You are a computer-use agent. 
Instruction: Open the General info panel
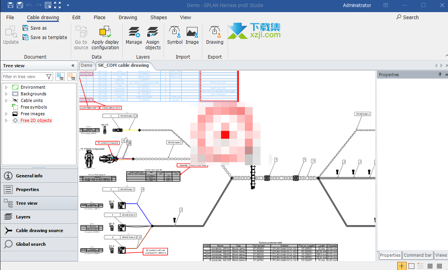coord(39,176)
